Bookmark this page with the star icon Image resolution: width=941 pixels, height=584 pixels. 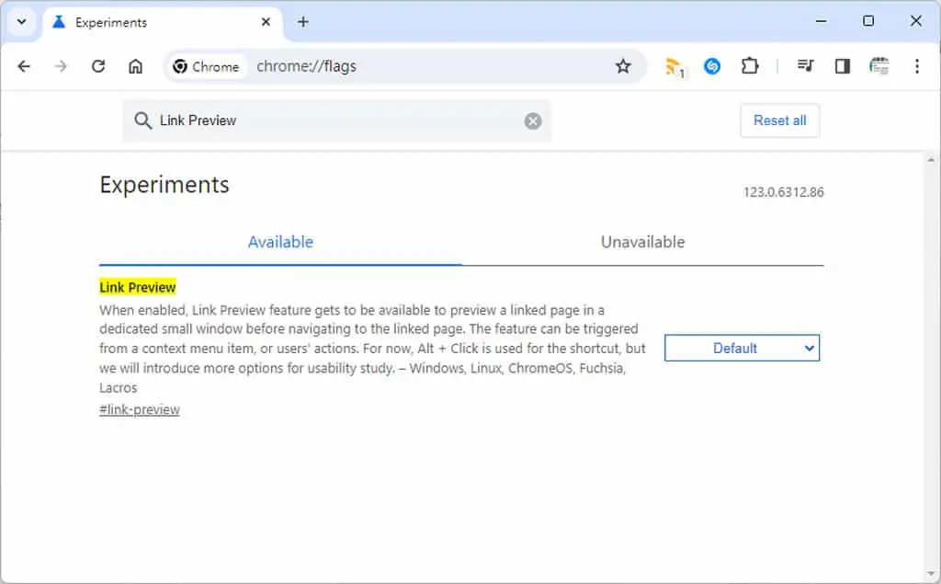click(623, 66)
